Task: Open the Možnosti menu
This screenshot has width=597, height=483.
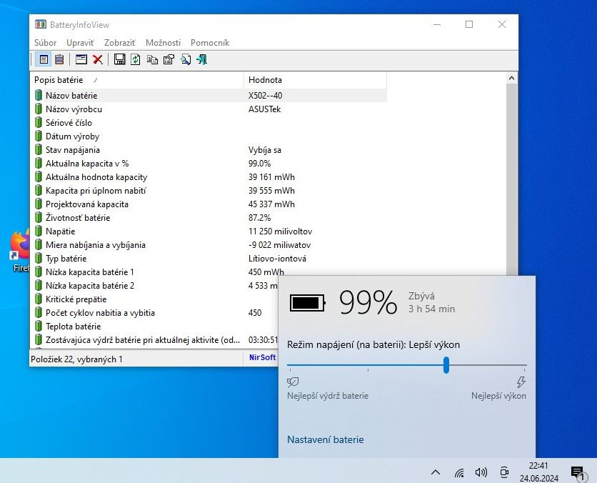Action: (163, 43)
